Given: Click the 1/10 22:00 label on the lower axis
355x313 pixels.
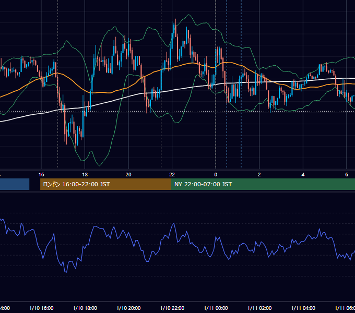Looking at the screenshot, I should 172,308.
